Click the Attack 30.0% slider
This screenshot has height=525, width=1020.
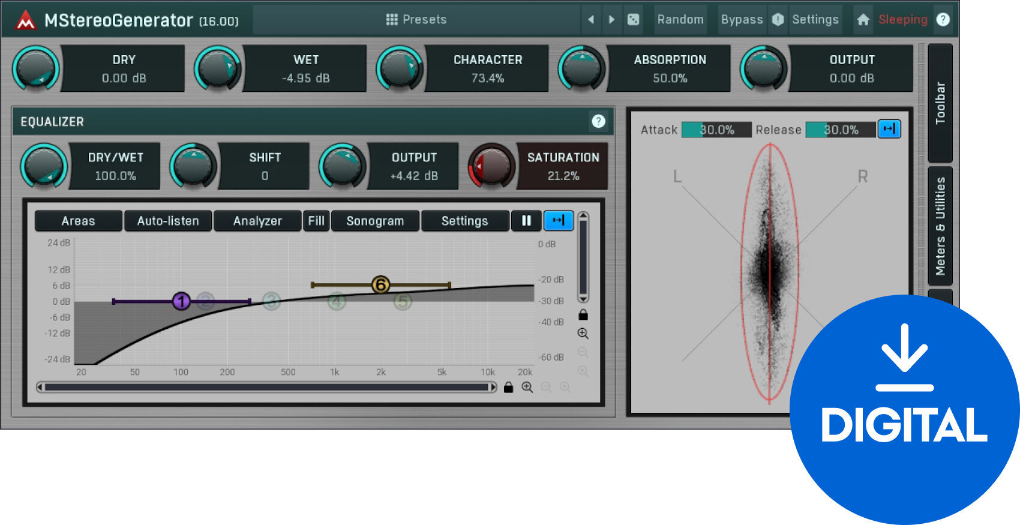(x=716, y=130)
